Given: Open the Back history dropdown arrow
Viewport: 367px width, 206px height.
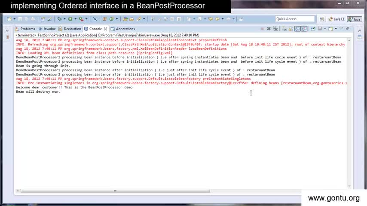Looking at the screenshot, I should 223,19.
